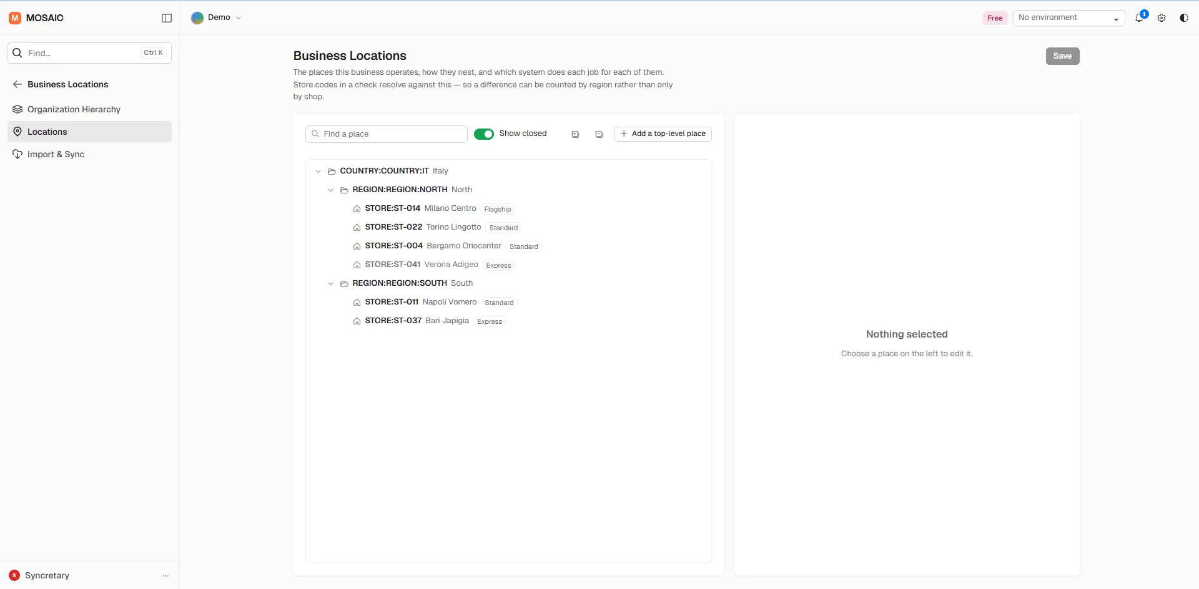The image size is (1199, 589).
Task: Click the Find a place search field
Action: pos(386,134)
